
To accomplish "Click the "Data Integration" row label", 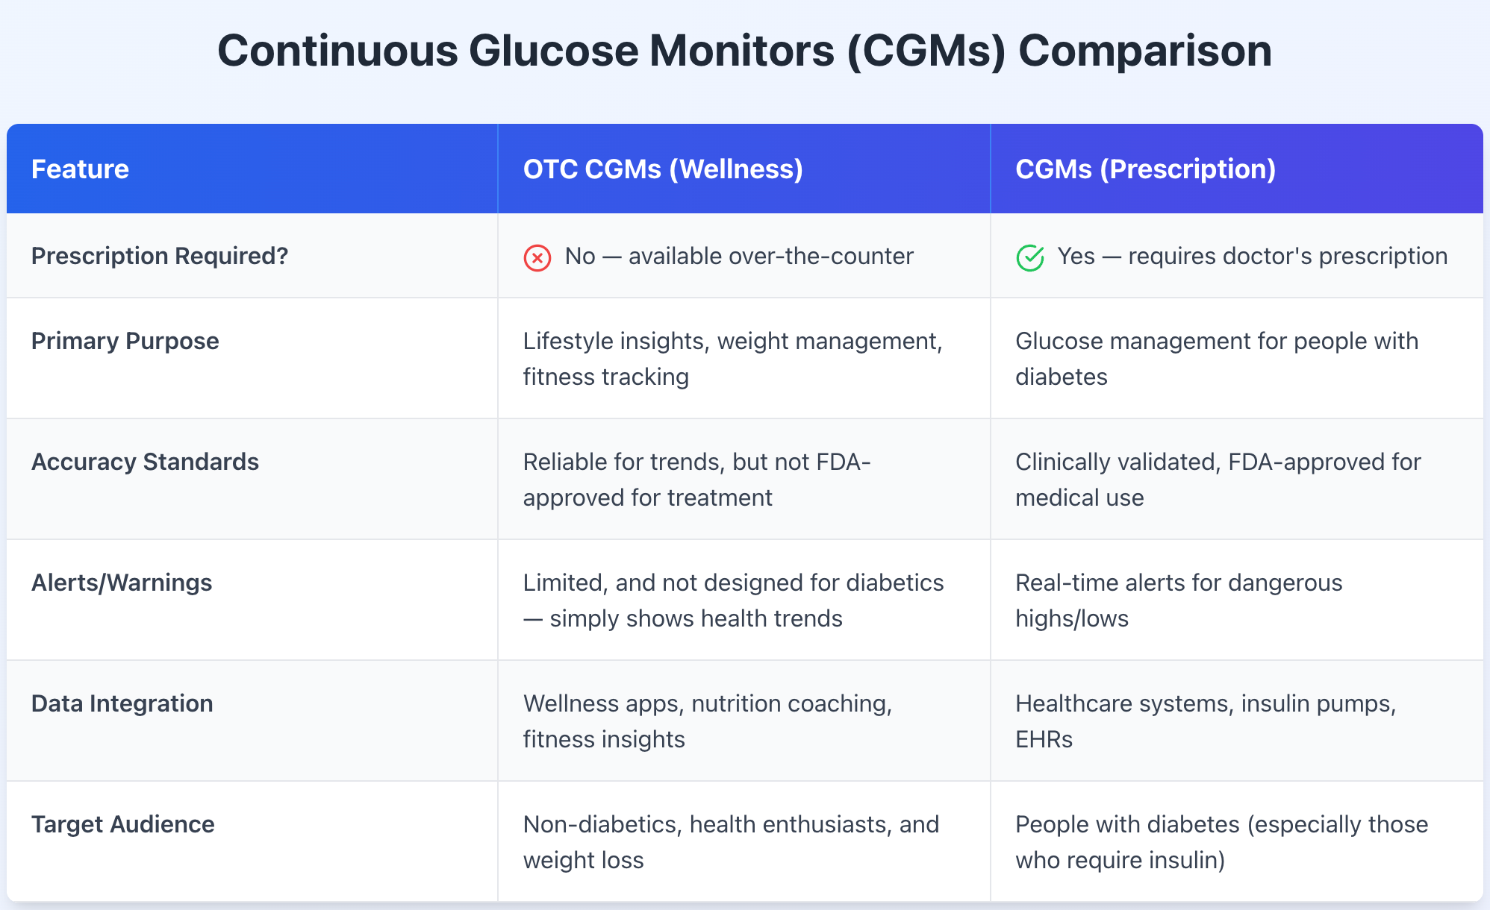I will tap(122, 703).
